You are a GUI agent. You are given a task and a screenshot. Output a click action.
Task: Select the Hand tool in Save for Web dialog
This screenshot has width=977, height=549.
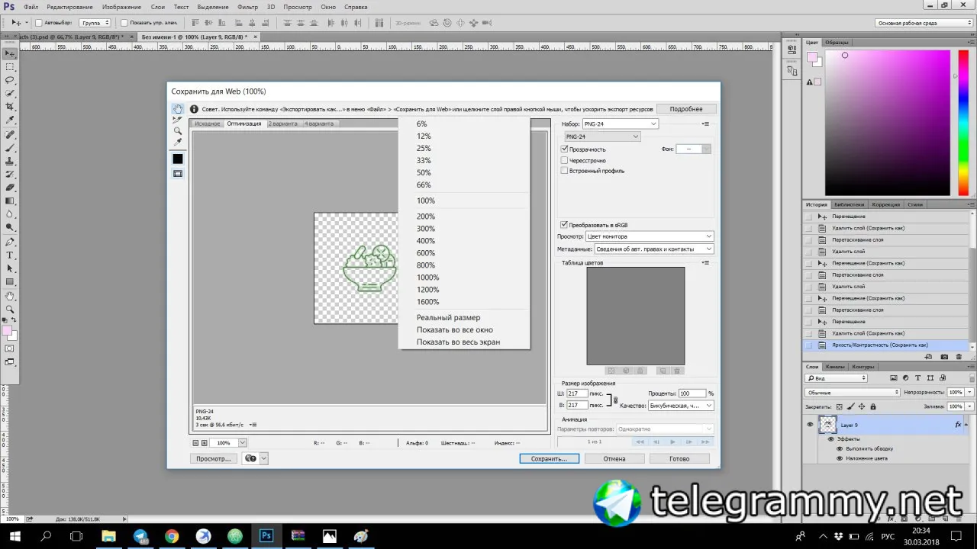[178, 109]
